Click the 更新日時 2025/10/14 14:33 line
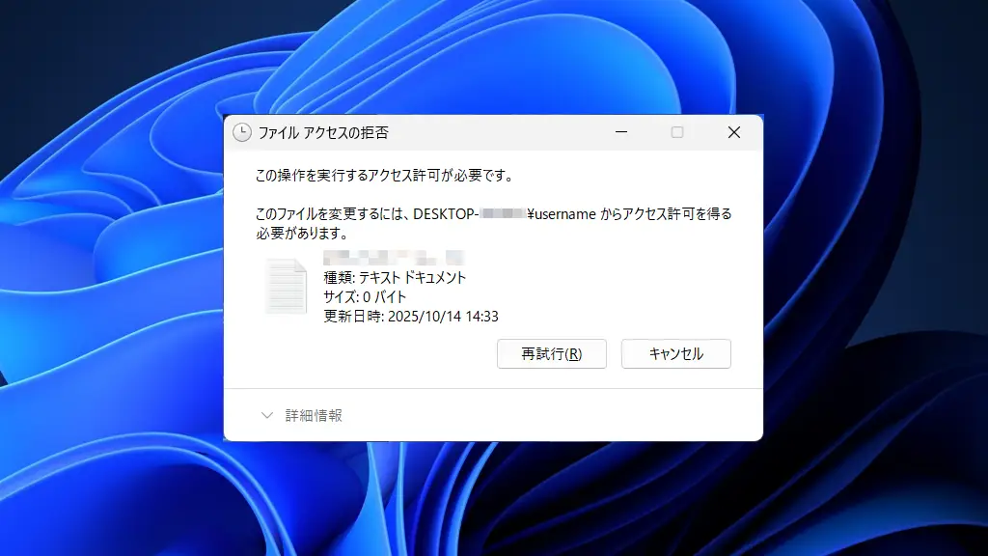The width and height of the screenshot is (988, 556). coord(411,317)
